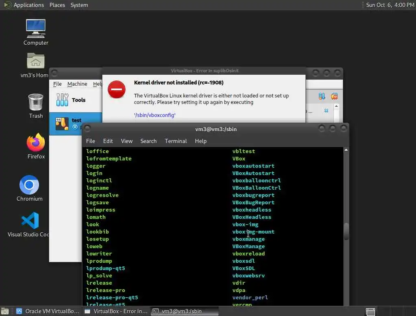Open the terminal File menu
Screen dimensions: 416x316
click(x=91, y=141)
